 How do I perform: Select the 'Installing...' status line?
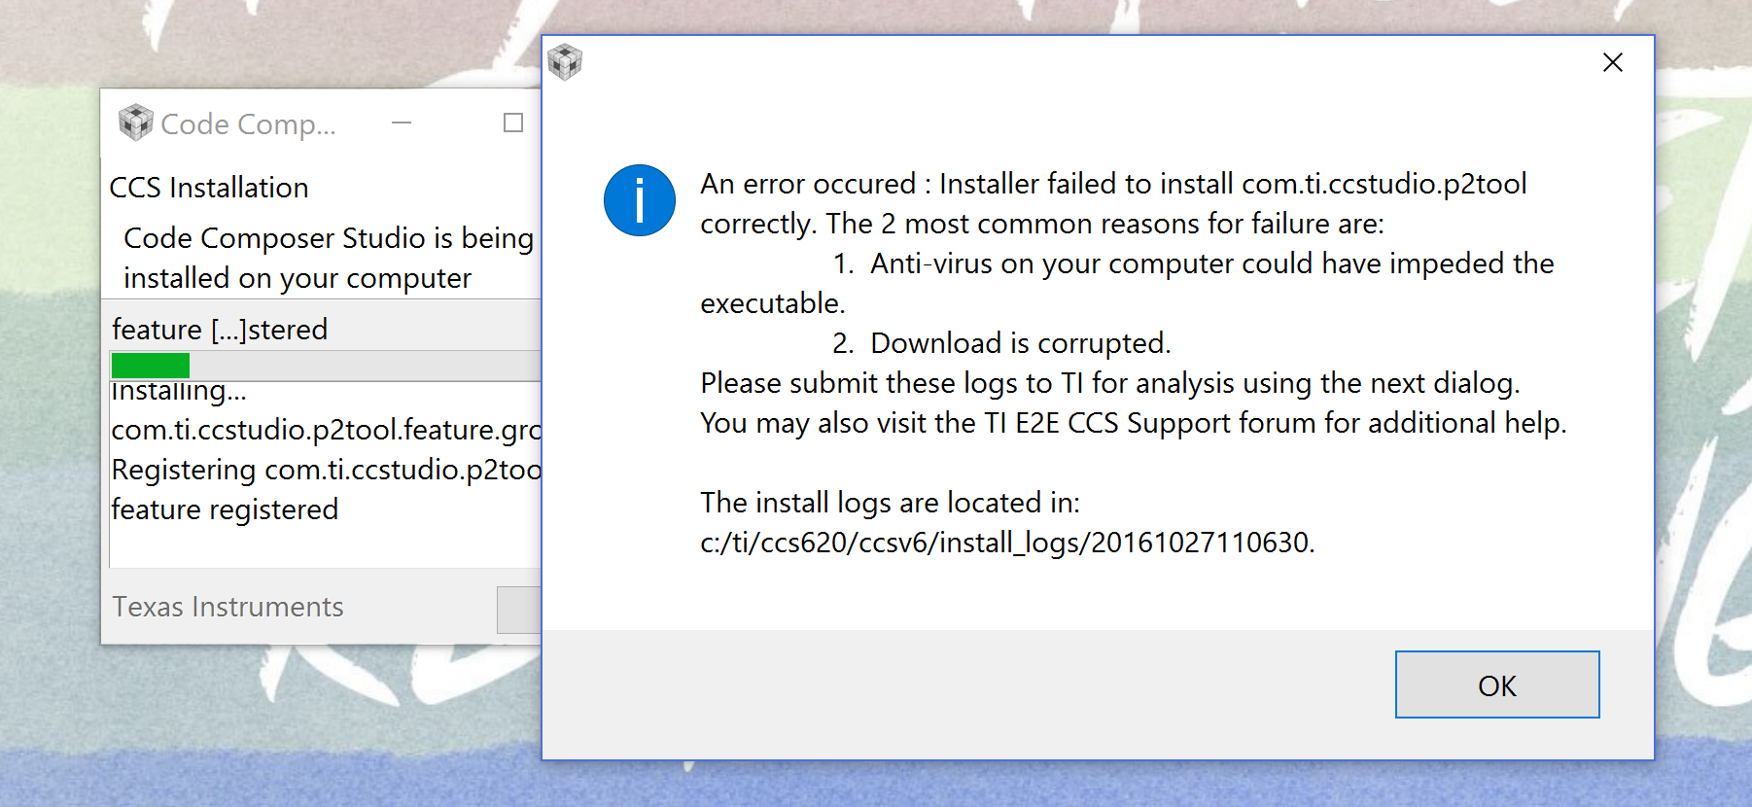coord(180,391)
